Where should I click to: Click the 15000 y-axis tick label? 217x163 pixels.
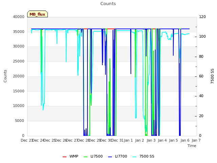point(19,91)
